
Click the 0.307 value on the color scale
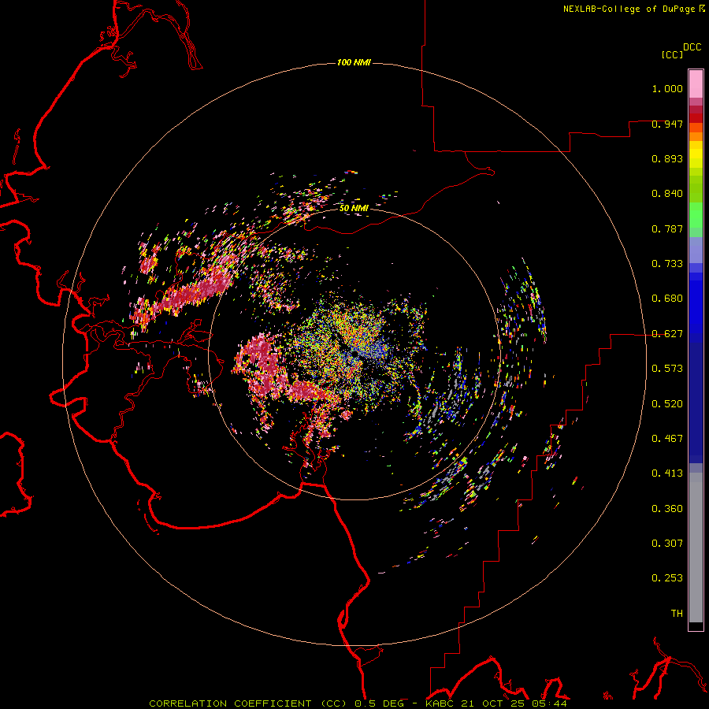pyautogui.click(x=667, y=543)
